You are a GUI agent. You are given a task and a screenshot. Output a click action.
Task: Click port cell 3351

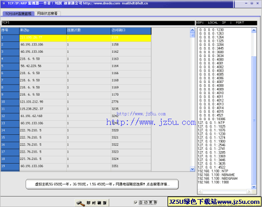coord(131,167)
